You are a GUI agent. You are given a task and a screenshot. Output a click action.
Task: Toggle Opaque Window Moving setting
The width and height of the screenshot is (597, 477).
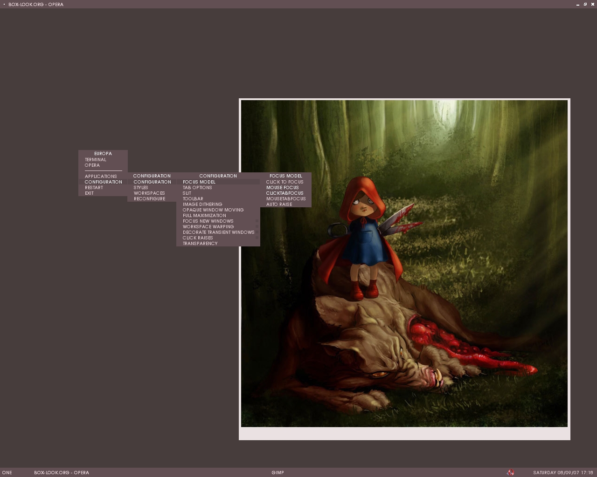click(x=218, y=210)
